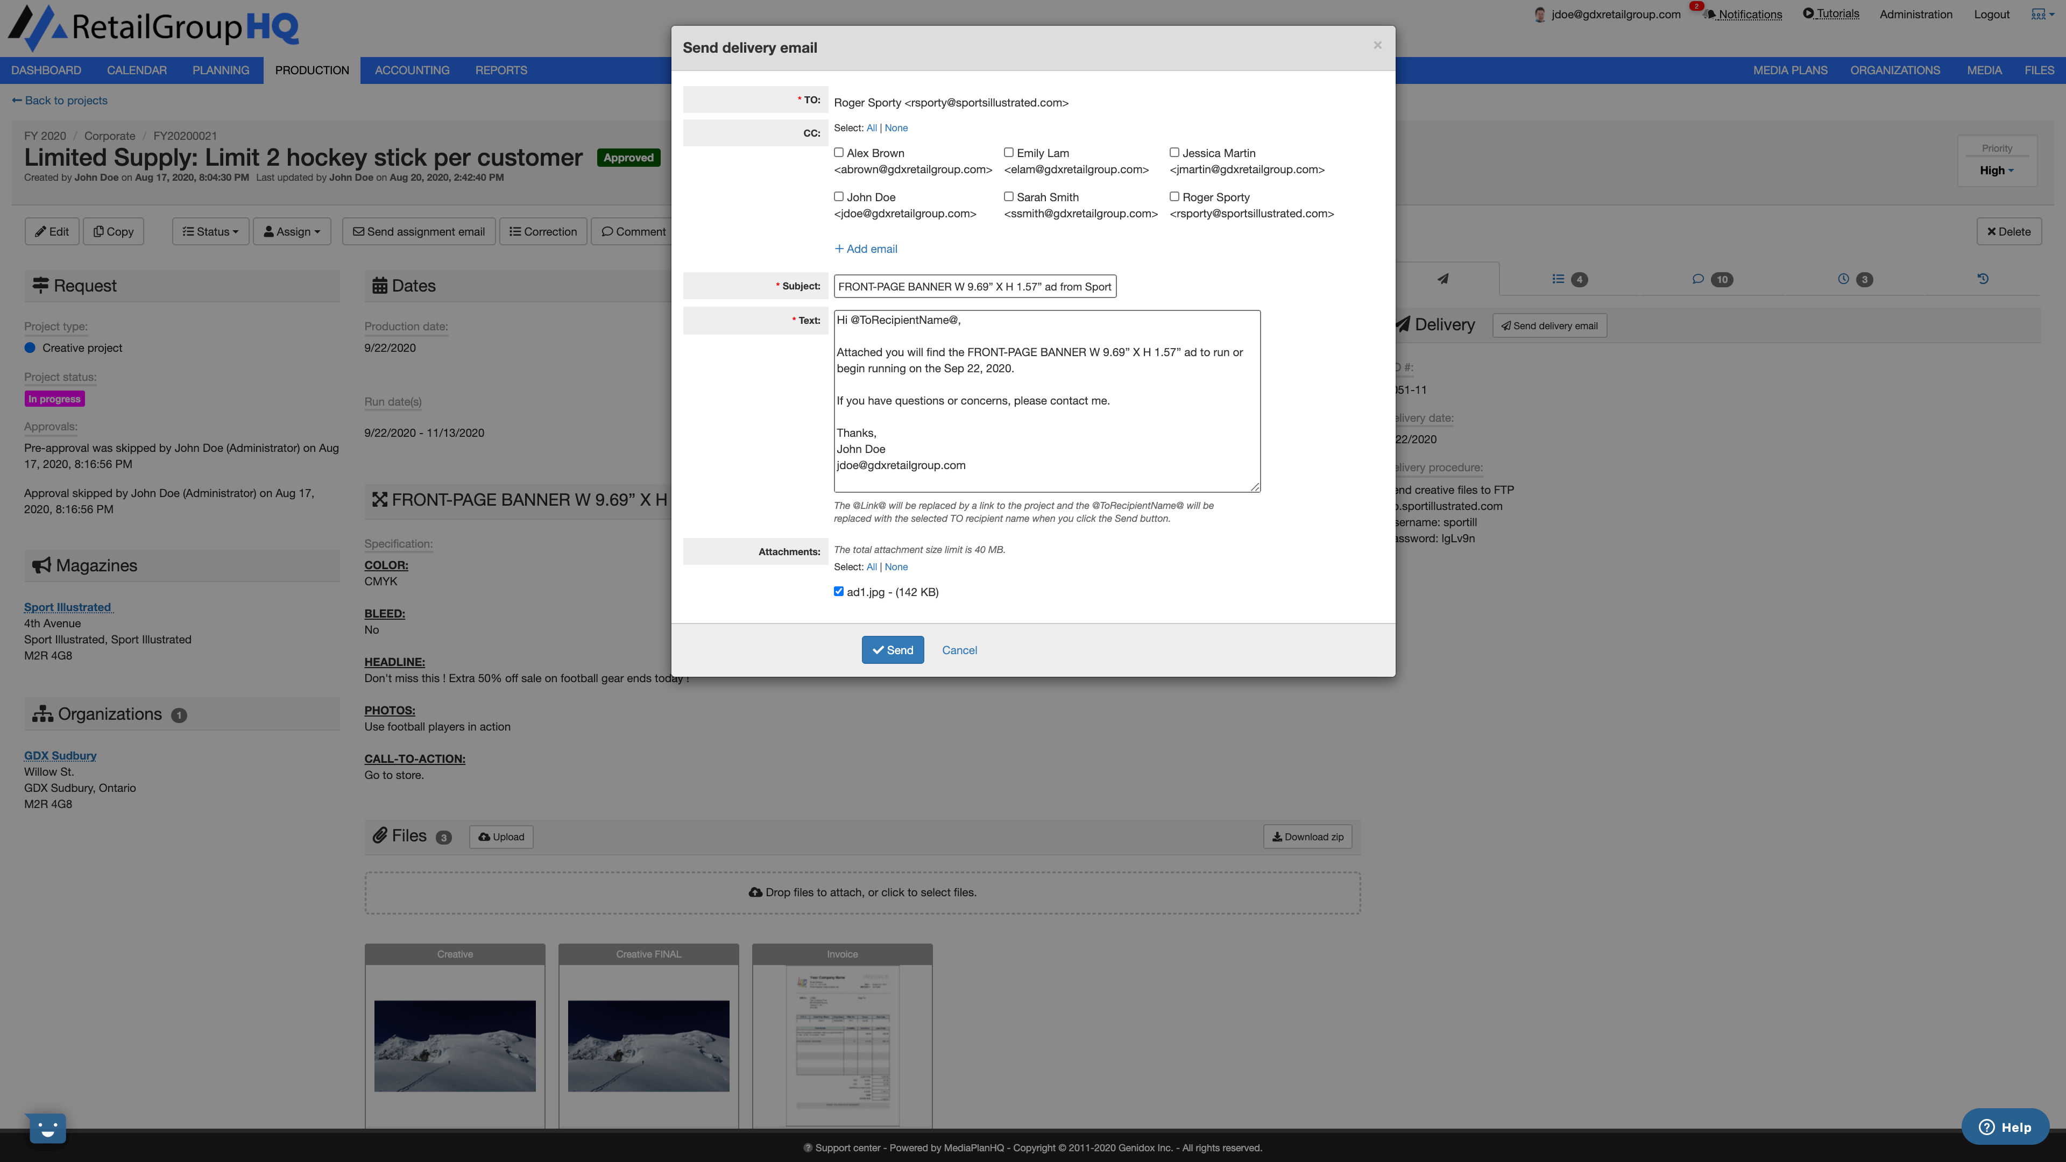
Task: Click the Send button in the dialog
Action: 893,649
